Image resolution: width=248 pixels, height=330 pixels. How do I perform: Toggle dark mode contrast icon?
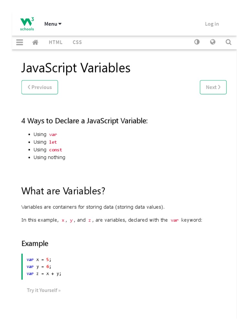tap(197, 42)
